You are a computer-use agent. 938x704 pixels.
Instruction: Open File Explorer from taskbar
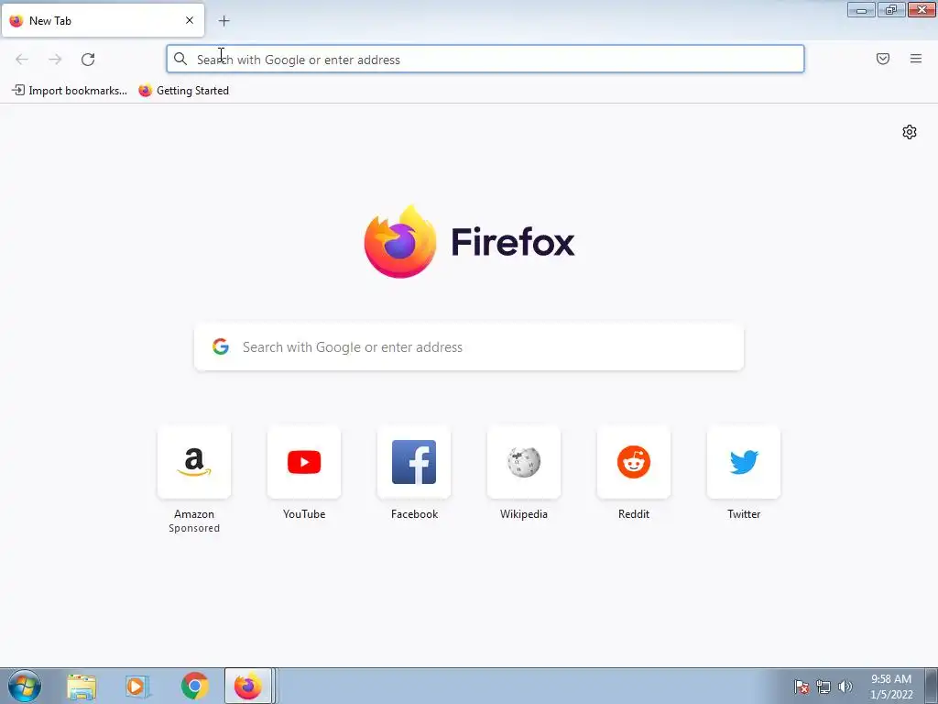pyautogui.click(x=82, y=686)
